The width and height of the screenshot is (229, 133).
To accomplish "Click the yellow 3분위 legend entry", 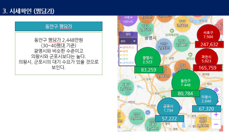I will [x=124, y=55].
